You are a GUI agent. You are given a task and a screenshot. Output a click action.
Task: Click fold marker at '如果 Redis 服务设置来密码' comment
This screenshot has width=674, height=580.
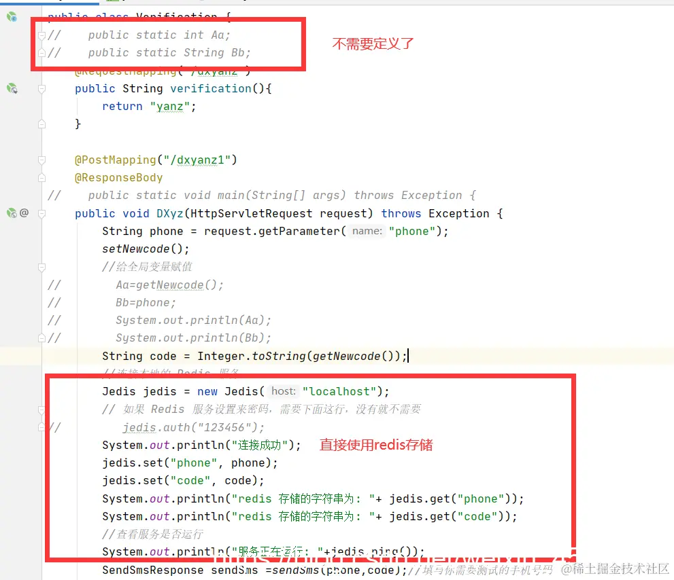pyautogui.click(x=41, y=410)
